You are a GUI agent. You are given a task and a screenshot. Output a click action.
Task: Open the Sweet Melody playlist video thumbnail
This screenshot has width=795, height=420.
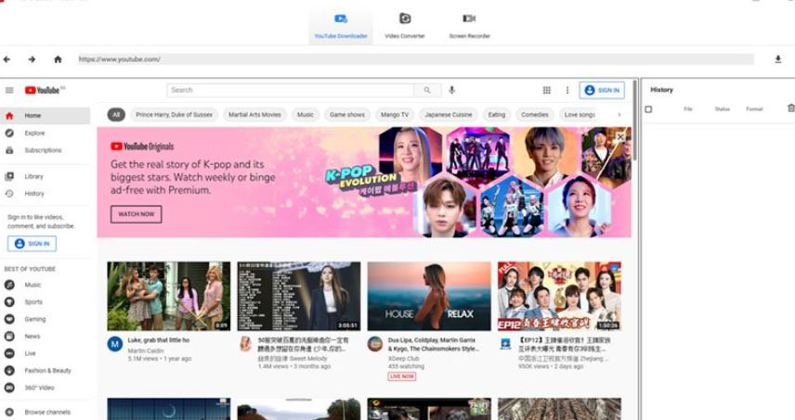[299, 296]
